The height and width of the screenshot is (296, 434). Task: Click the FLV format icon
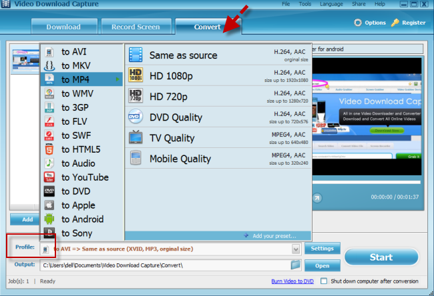coord(49,121)
